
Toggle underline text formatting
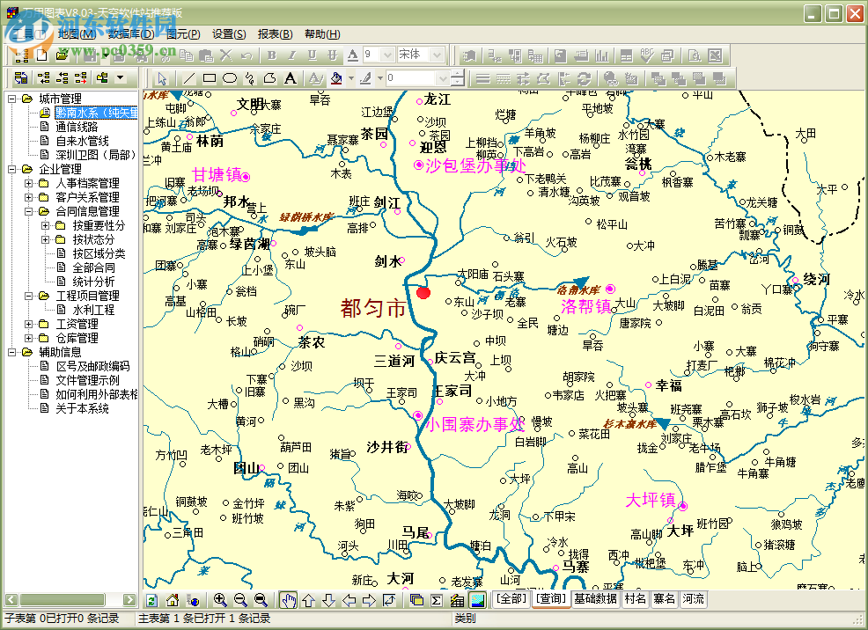312,54
